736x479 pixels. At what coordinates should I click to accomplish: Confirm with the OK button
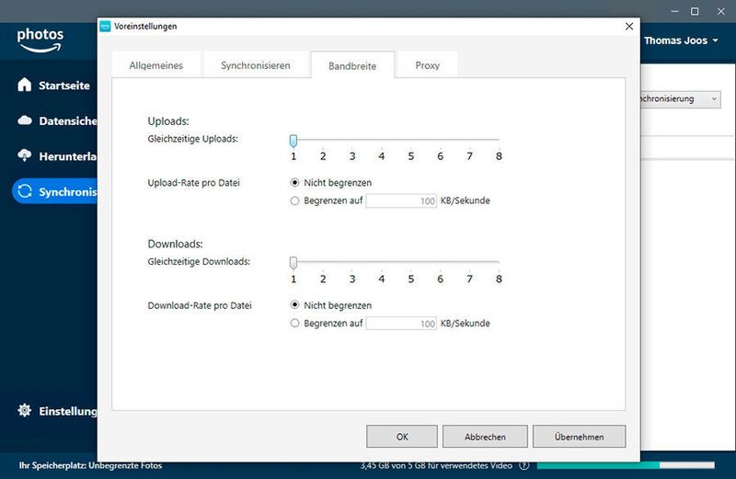pos(402,437)
